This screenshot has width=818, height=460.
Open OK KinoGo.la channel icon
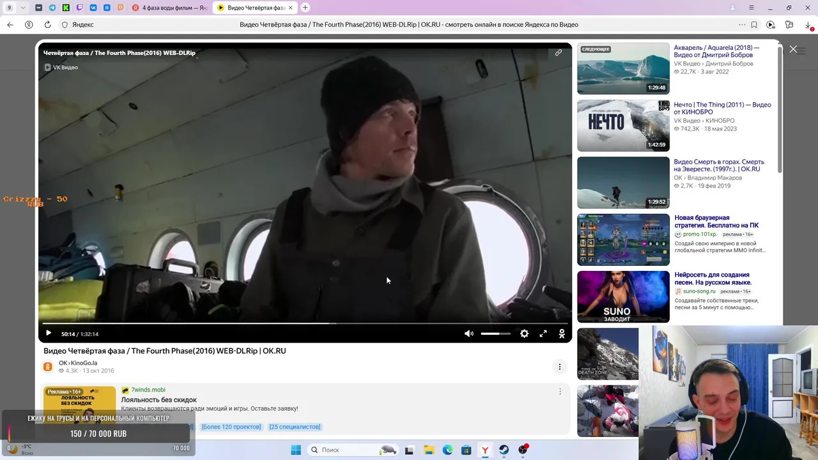[48, 367]
